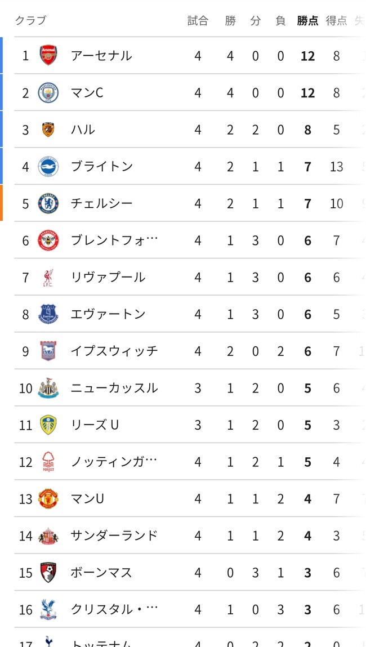Open the Manchester United crest icon
The width and height of the screenshot is (366, 647).
click(48, 499)
